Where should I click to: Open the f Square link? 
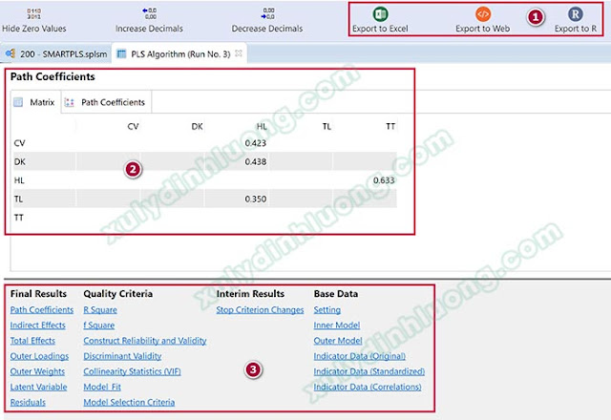click(x=99, y=325)
